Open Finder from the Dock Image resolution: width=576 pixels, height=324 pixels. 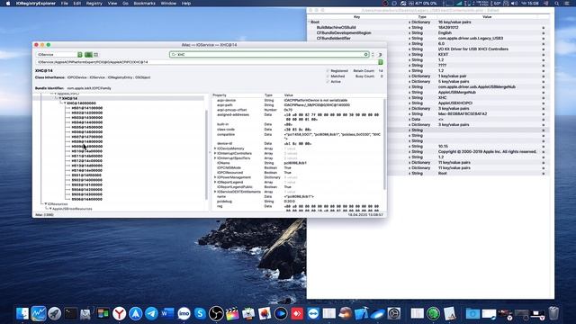point(22,313)
